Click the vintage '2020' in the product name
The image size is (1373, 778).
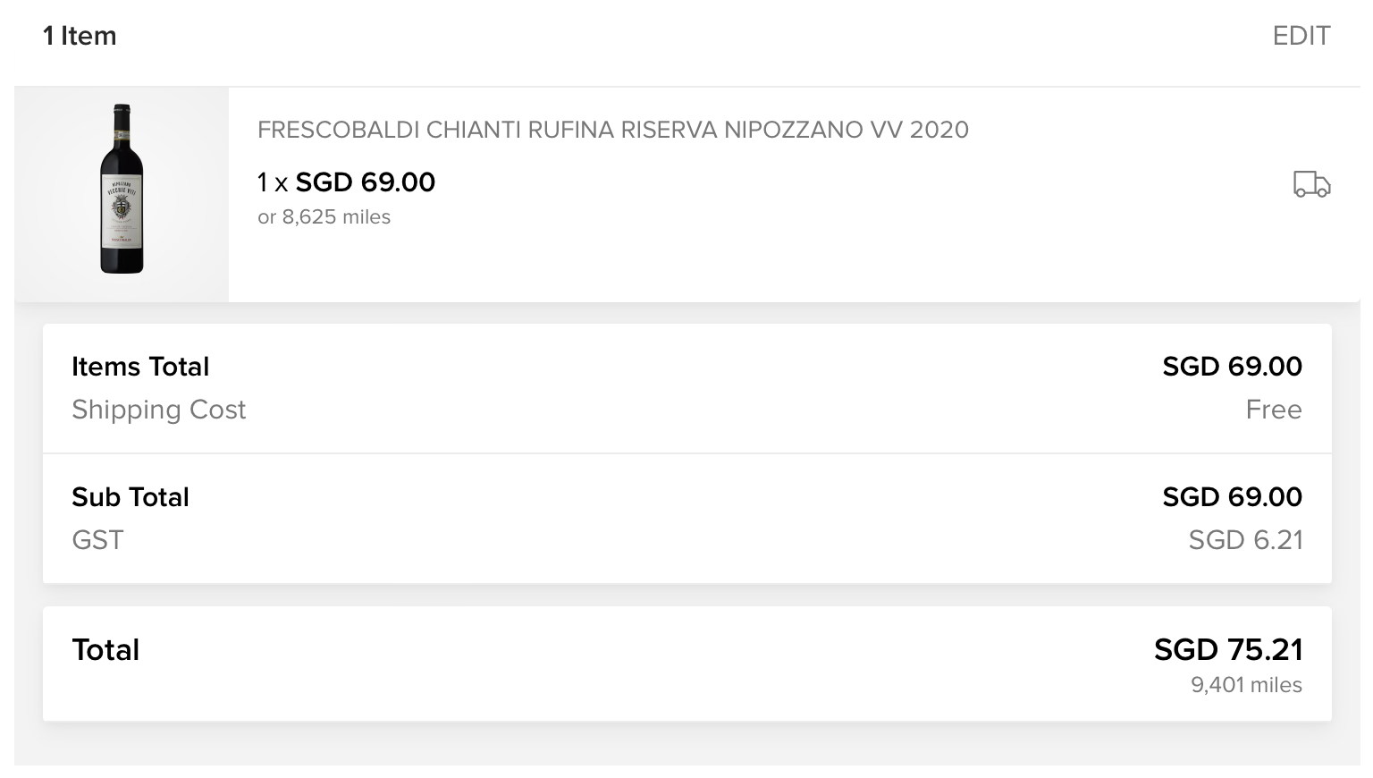click(939, 130)
